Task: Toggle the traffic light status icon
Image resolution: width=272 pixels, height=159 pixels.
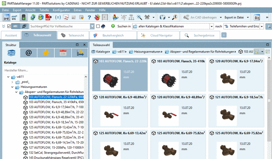Action: point(24,17)
